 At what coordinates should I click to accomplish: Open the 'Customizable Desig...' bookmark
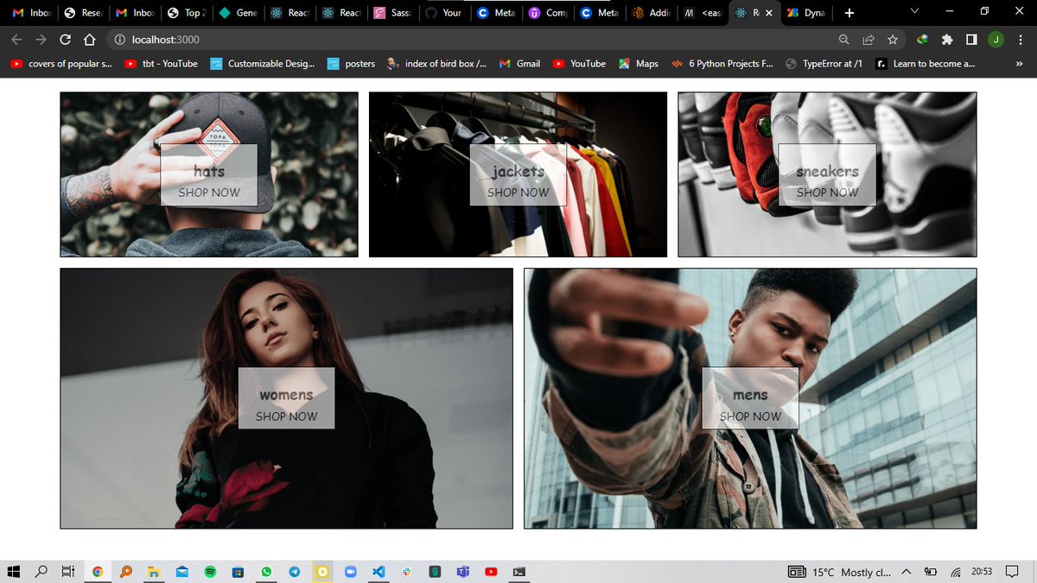263,64
